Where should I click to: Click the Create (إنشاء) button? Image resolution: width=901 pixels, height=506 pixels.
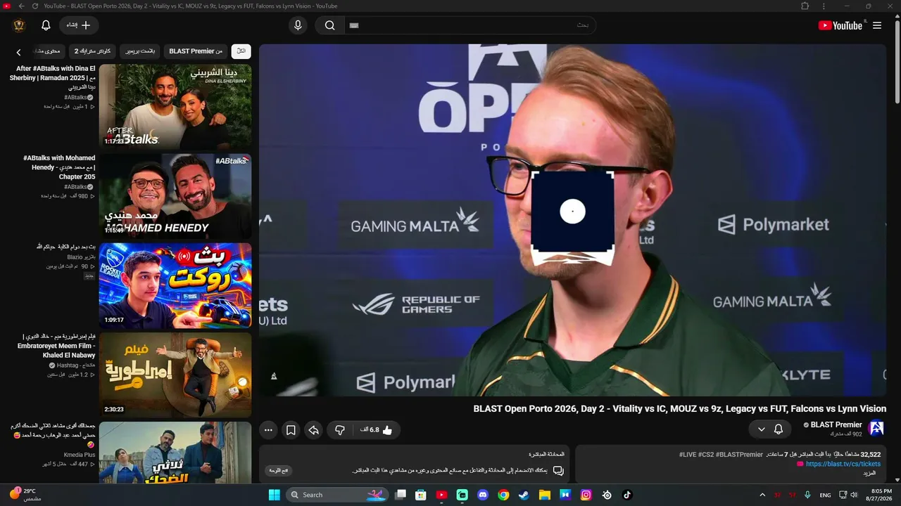point(79,25)
